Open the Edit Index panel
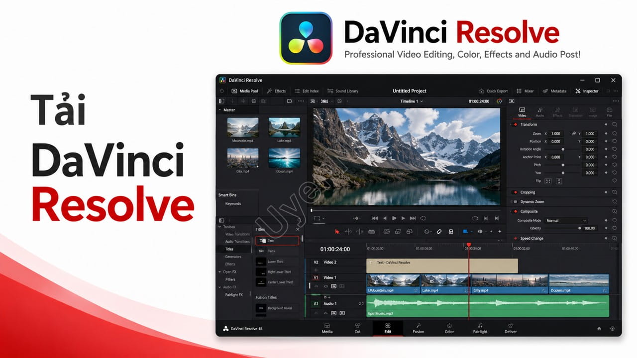 click(x=307, y=91)
